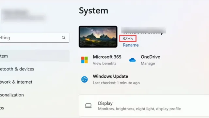Click the Windows Update sync icon
209x118 pixels.
point(85,79)
